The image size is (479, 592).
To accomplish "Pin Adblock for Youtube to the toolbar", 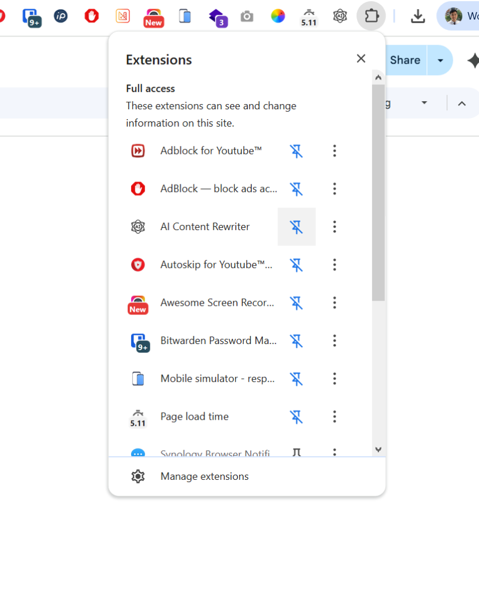I will point(296,151).
